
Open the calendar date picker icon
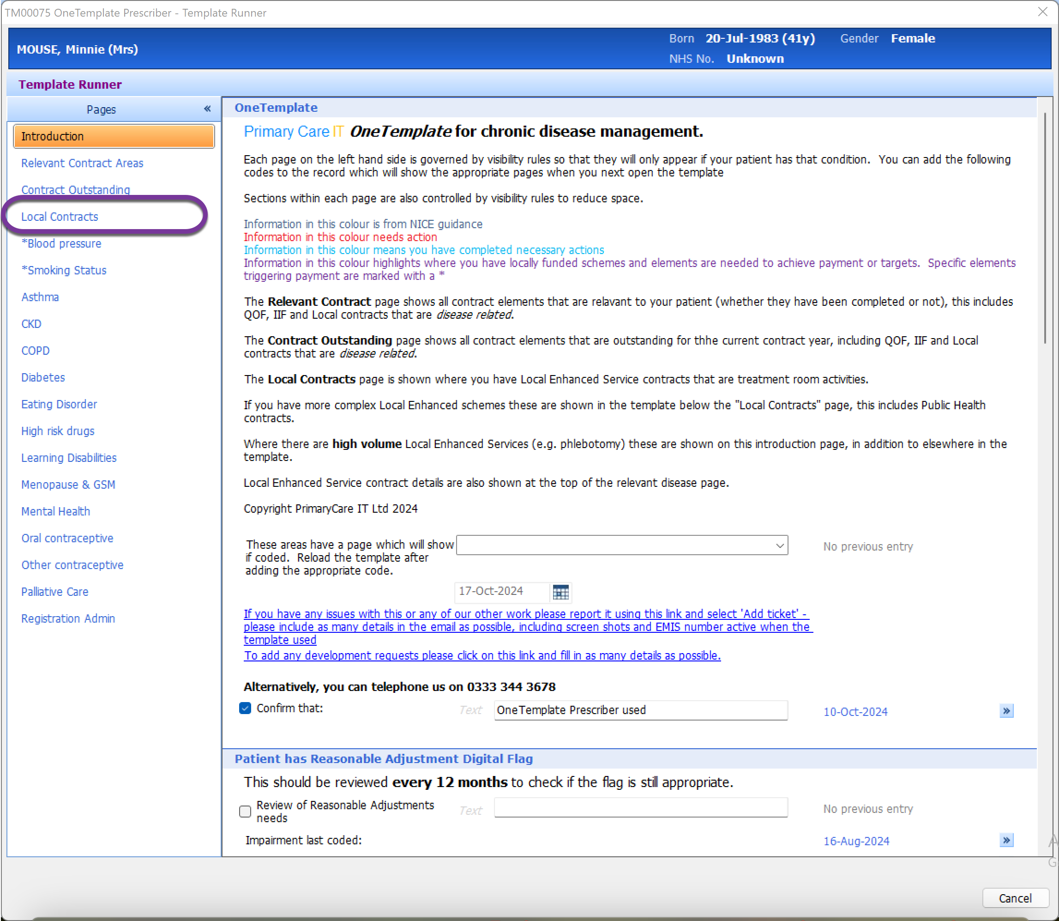tap(560, 592)
